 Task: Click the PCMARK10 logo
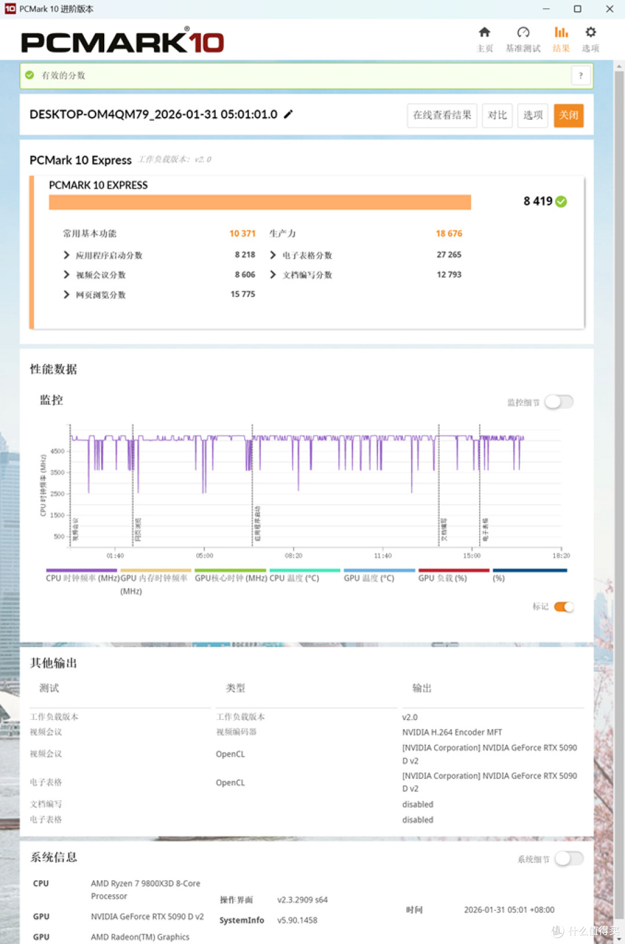click(x=122, y=41)
